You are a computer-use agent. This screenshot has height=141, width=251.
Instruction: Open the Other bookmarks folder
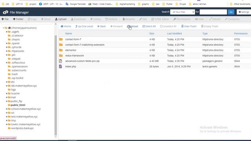[240, 4]
